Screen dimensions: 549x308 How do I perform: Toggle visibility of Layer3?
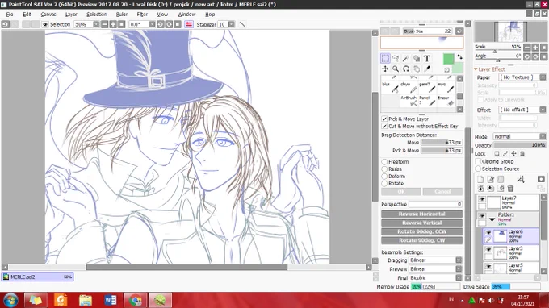pyautogui.click(x=488, y=250)
